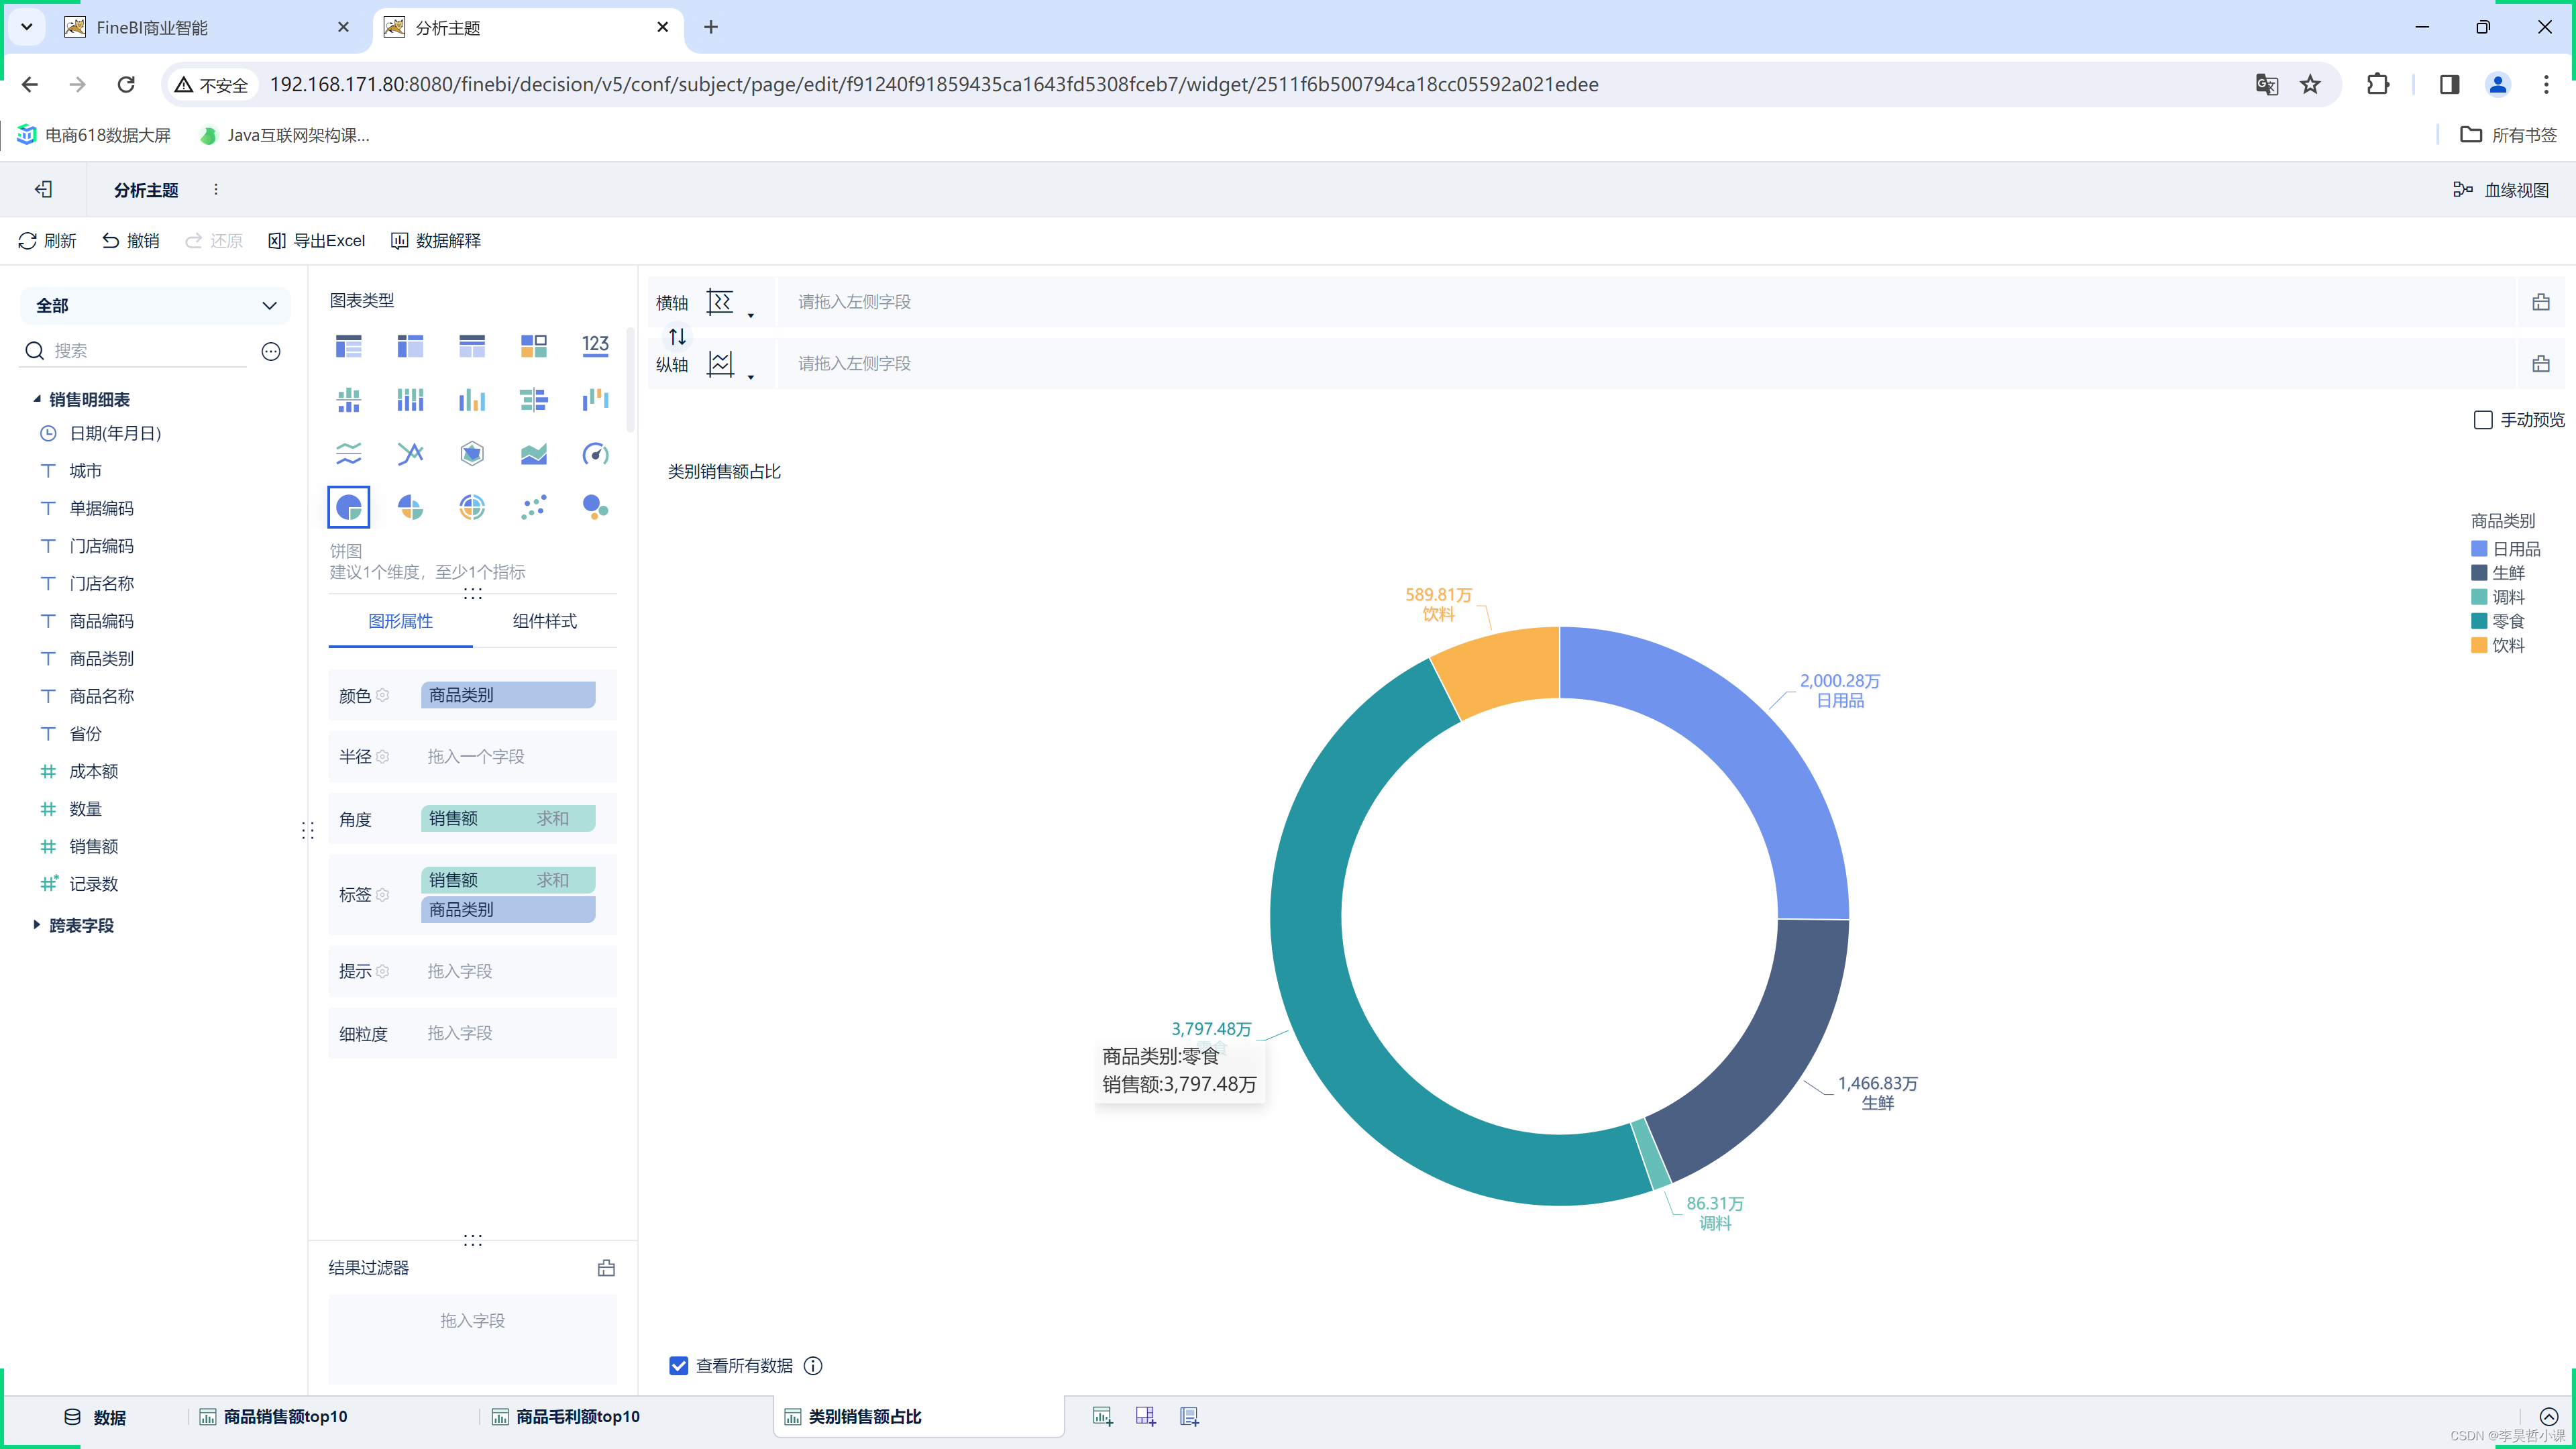Toggle the manual preview checkbox
Image resolution: width=2576 pixels, height=1449 pixels.
tap(2483, 420)
